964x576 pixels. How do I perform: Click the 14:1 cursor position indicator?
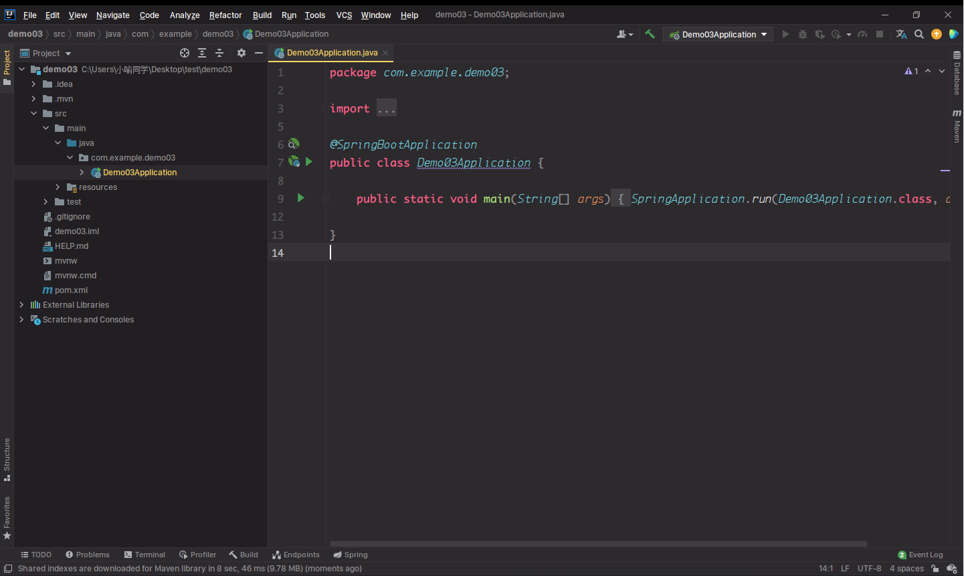coord(826,569)
